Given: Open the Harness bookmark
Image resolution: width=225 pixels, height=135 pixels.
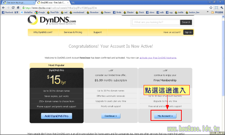Looking at the screenshot, I should click(x=106, y=12).
